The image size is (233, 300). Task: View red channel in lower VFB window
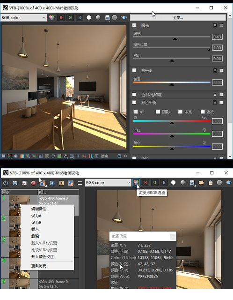[146, 182]
